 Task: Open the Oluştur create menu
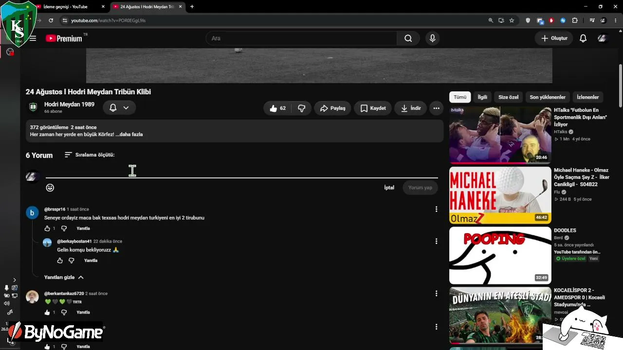click(x=554, y=38)
